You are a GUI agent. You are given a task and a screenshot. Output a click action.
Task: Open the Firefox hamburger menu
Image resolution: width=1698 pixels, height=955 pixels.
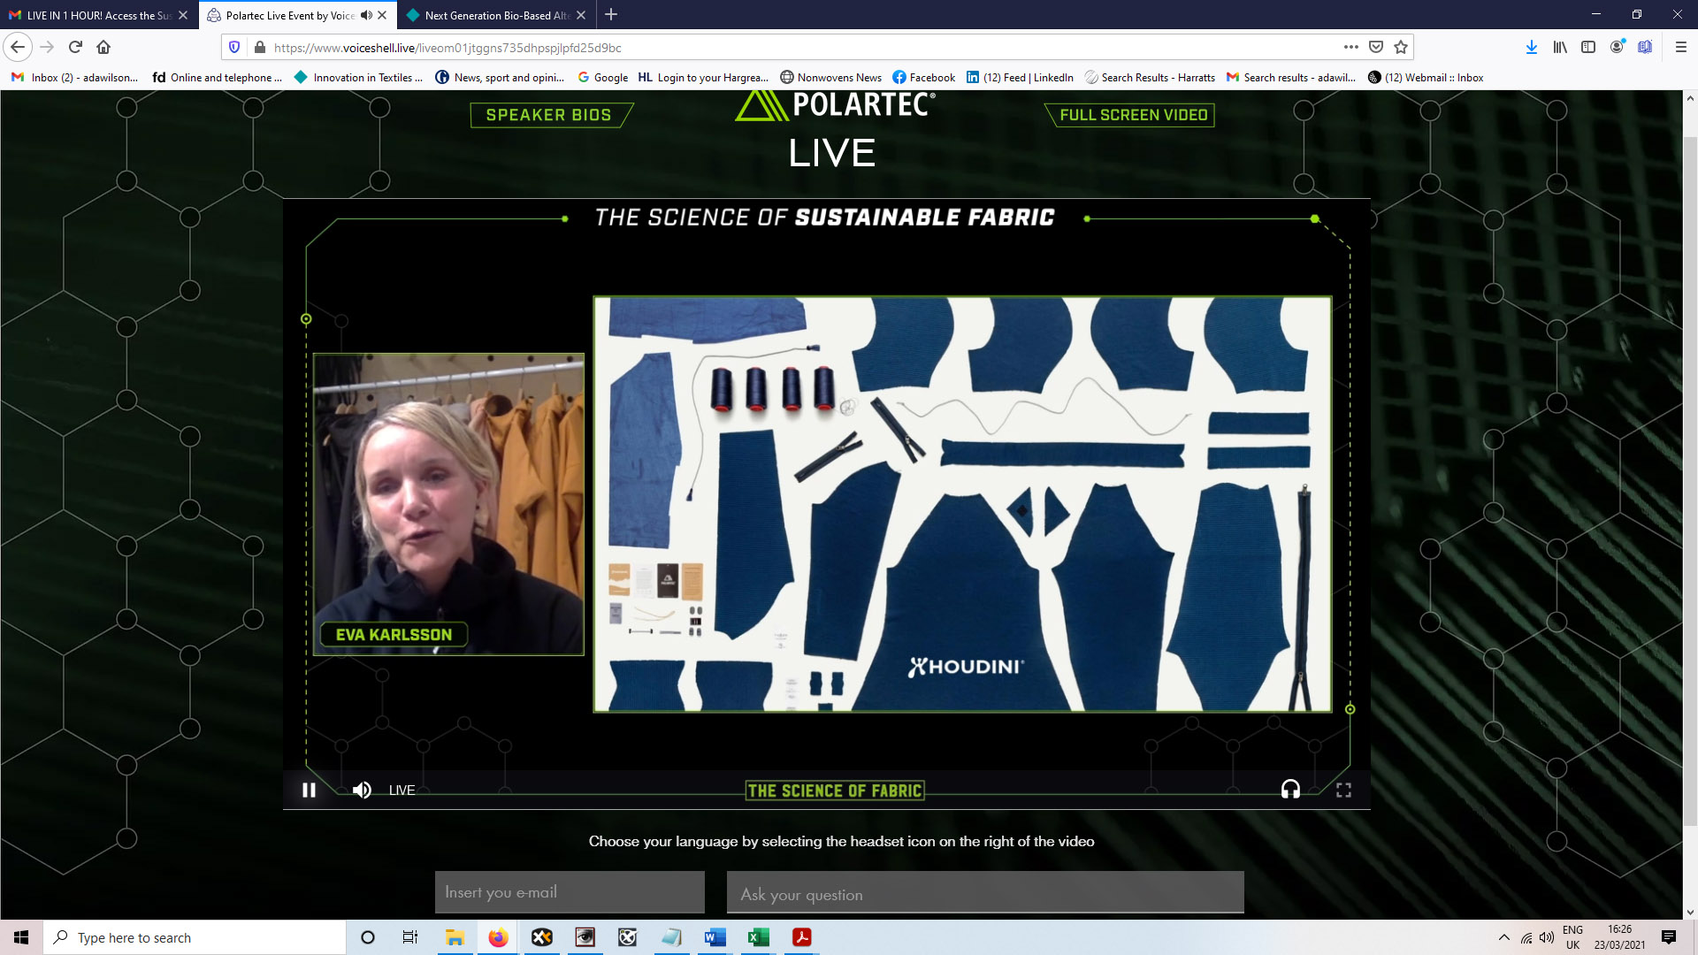point(1681,47)
